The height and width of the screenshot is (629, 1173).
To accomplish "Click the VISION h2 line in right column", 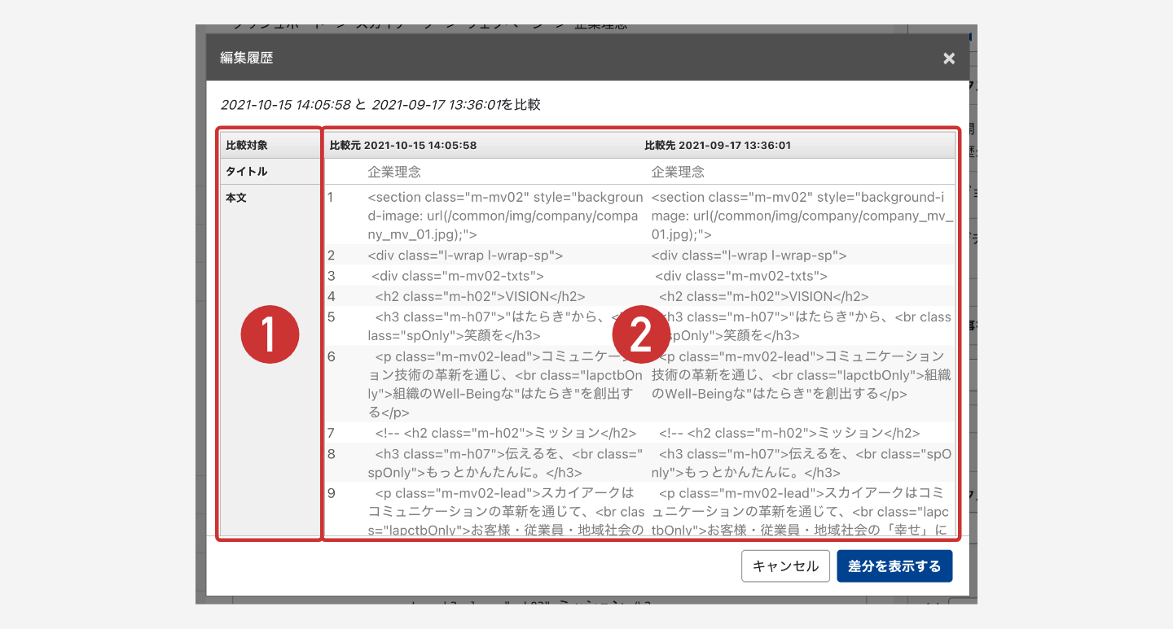I will click(763, 296).
